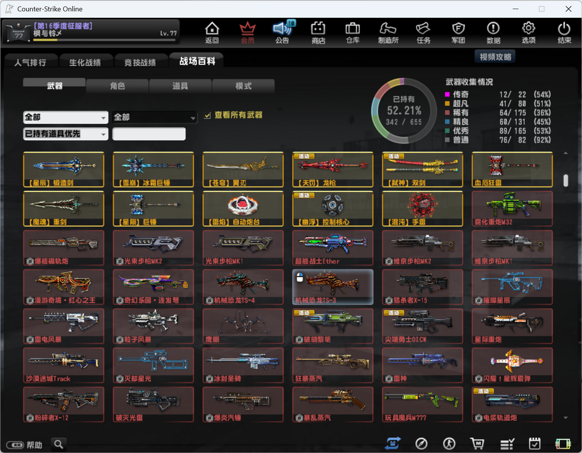Select the 【混沌】手雷 weapon card
The width and height of the screenshot is (582, 453).
click(422, 209)
